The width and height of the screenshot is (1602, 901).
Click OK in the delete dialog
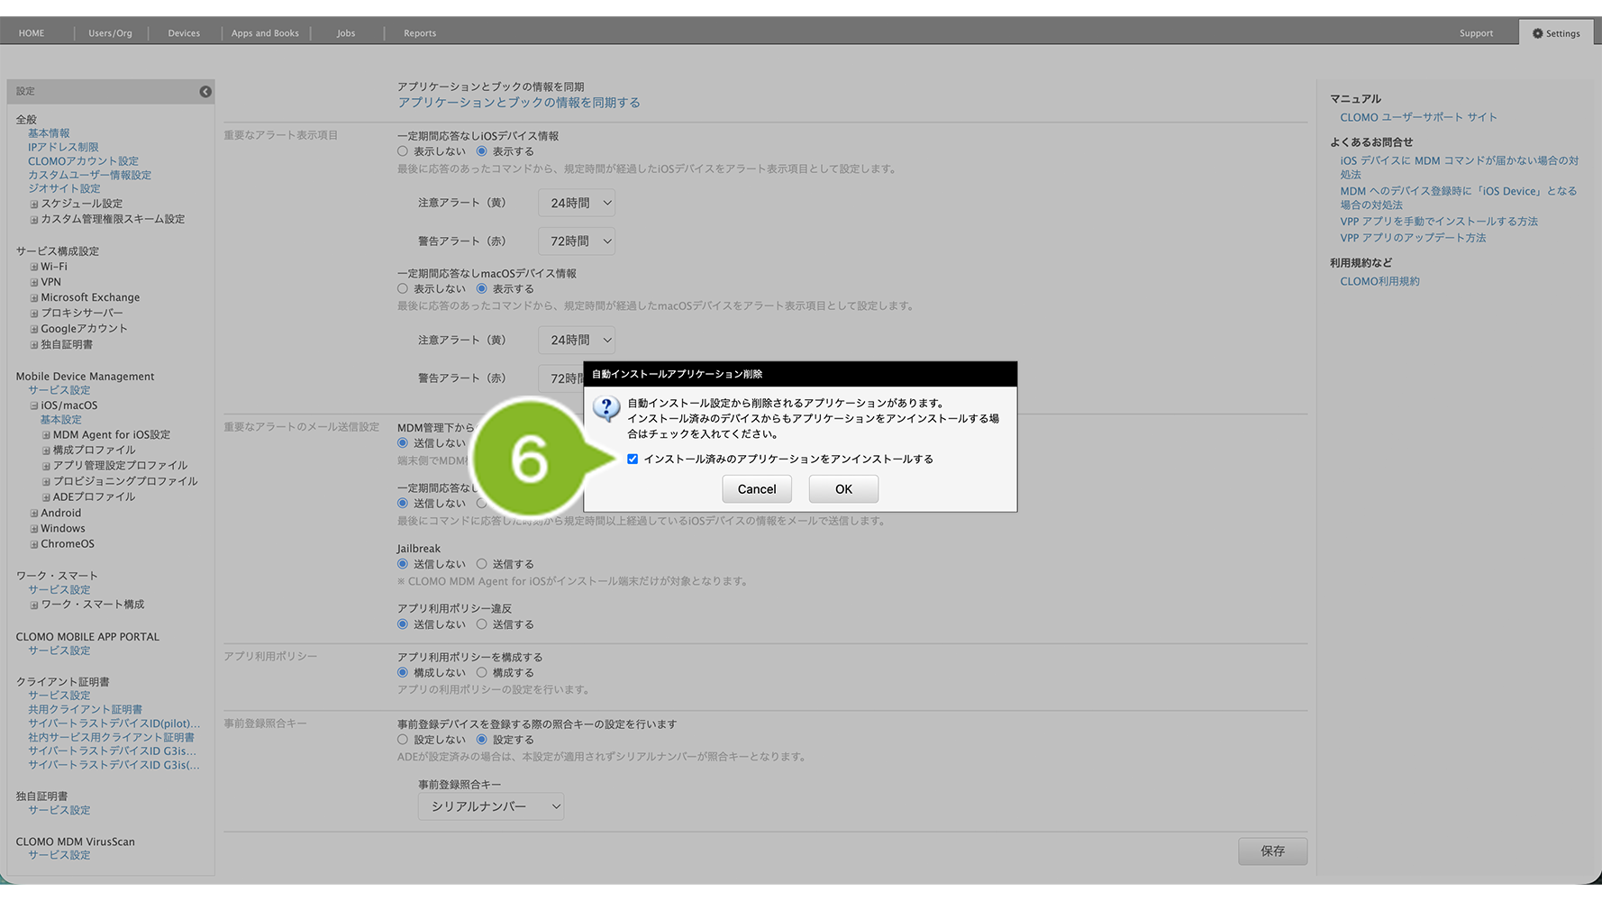pyautogui.click(x=843, y=489)
